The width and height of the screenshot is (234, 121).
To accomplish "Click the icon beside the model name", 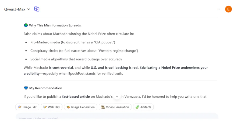I will click(x=37, y=9).
